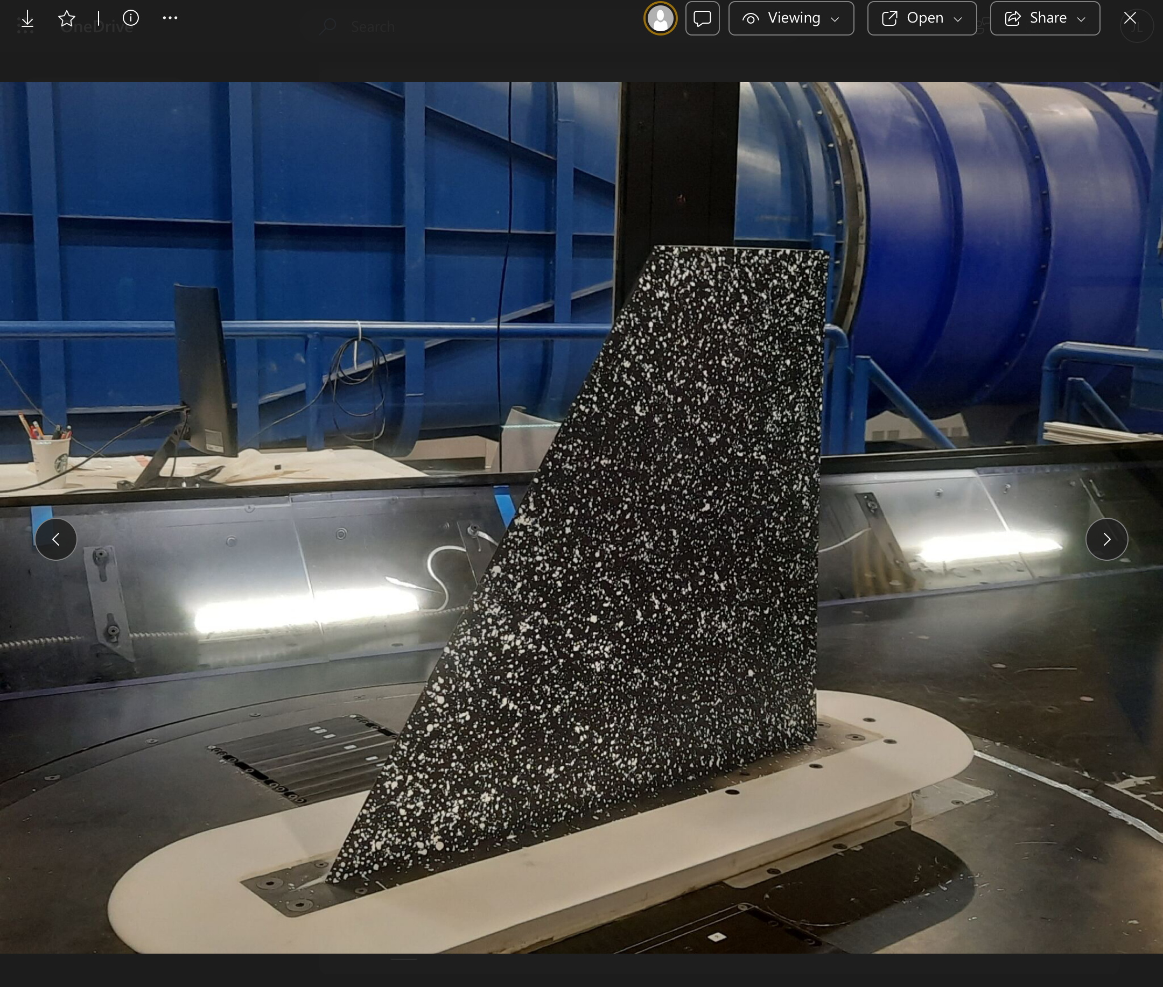Click the faded Search field
The width and height of the screenshot is (1163, 987).
pyautogui.click(x=372, y=26)
